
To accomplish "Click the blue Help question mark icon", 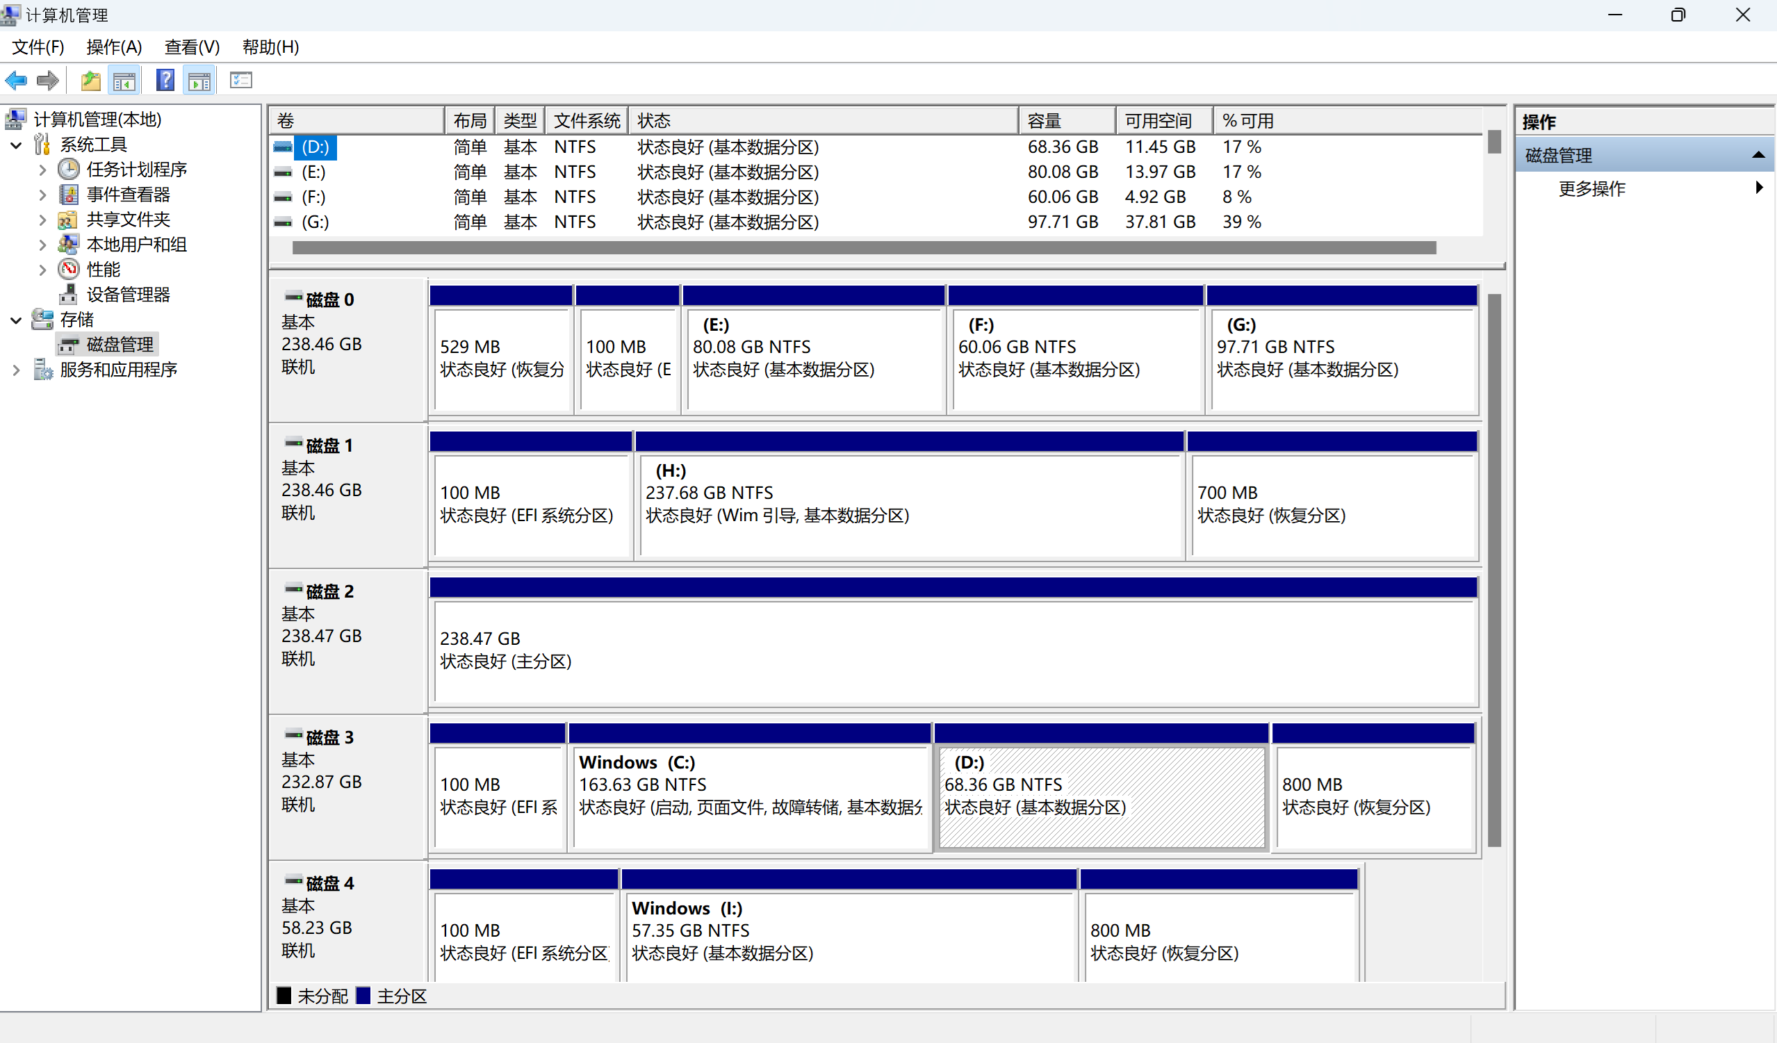I will [x=165, y=81].
